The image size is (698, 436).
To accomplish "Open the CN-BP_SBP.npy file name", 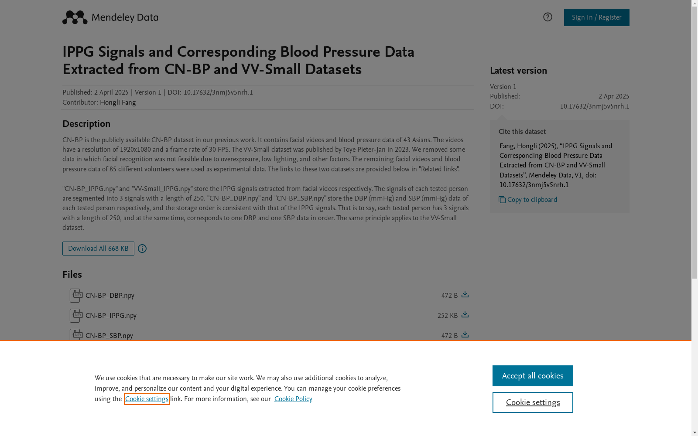I will click(x=109, y=336).
